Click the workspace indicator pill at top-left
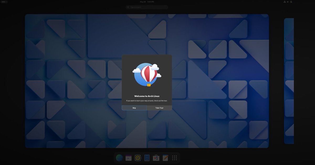315x165 pixels. (4, 2)
